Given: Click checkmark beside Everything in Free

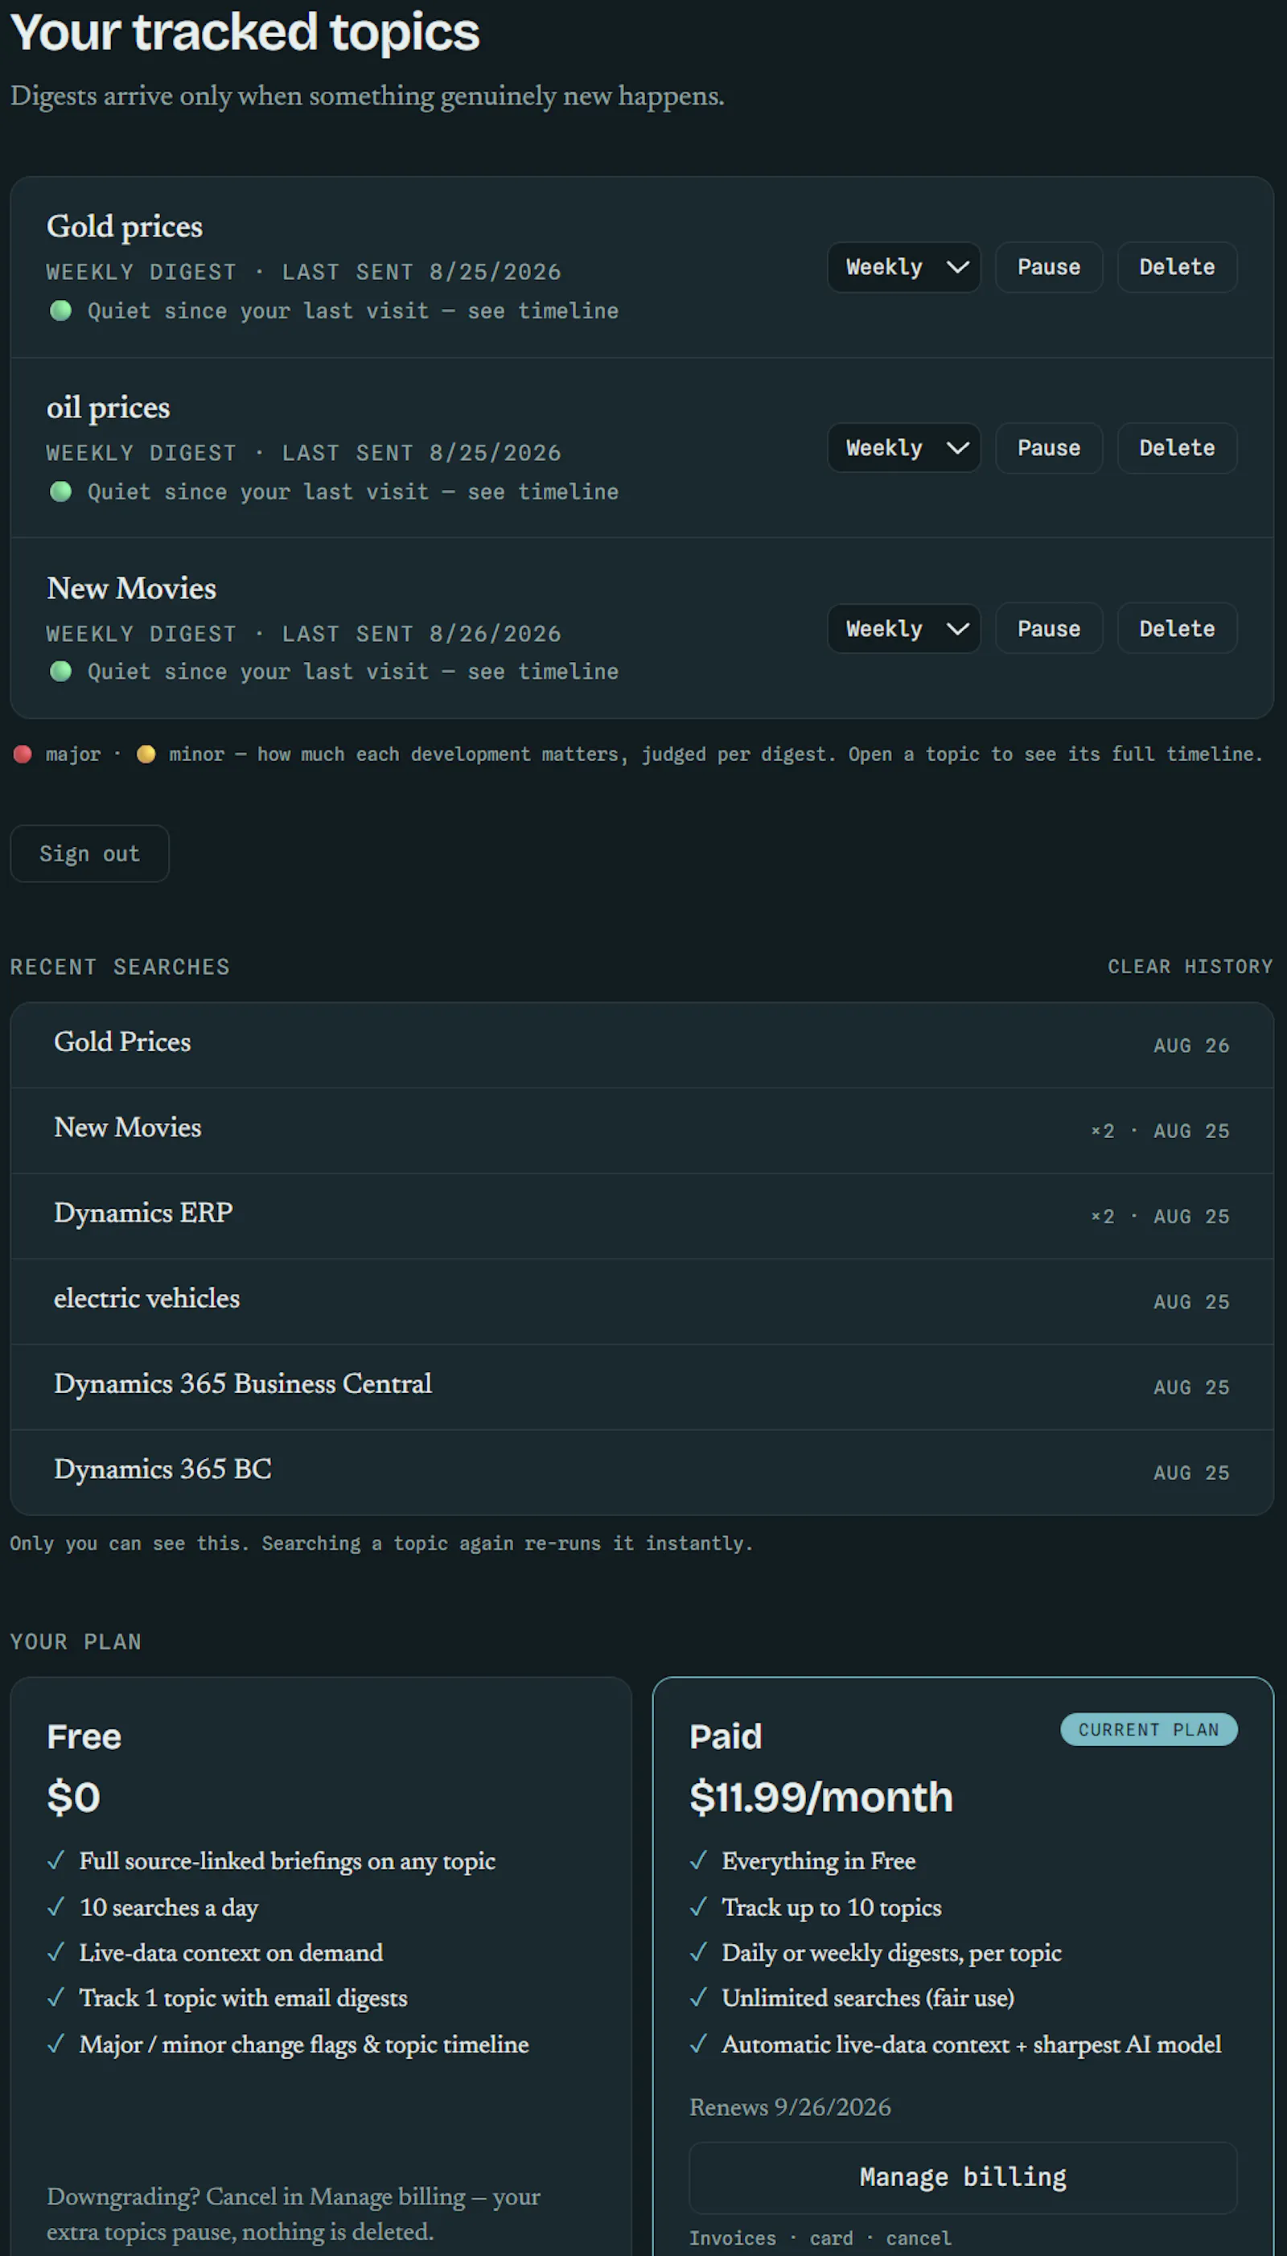Looking at the screenshot, I should point(698,1860).
